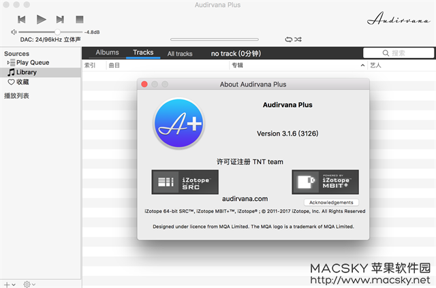Viewport: 436px width, 288px height.
Task: Open Play Queue in the sidebar
Action: (x=33, y=63)
